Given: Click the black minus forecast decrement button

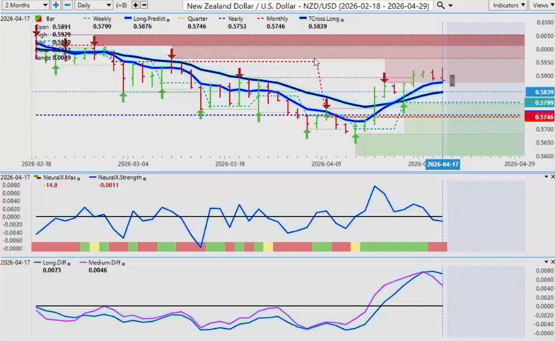Looking at the screenshot, I should [x=144, y=5].
